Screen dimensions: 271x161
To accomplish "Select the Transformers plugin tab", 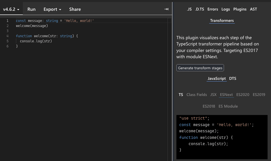I will (x=222, y=20).
